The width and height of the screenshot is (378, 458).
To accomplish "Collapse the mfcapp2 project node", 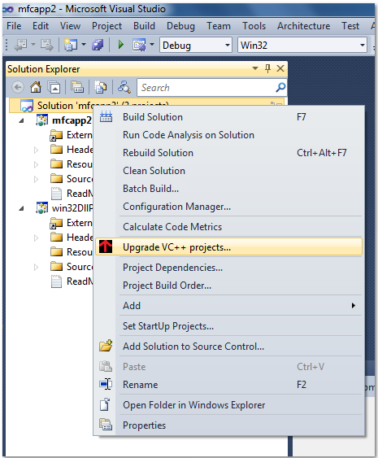I will tap(21, 120).
